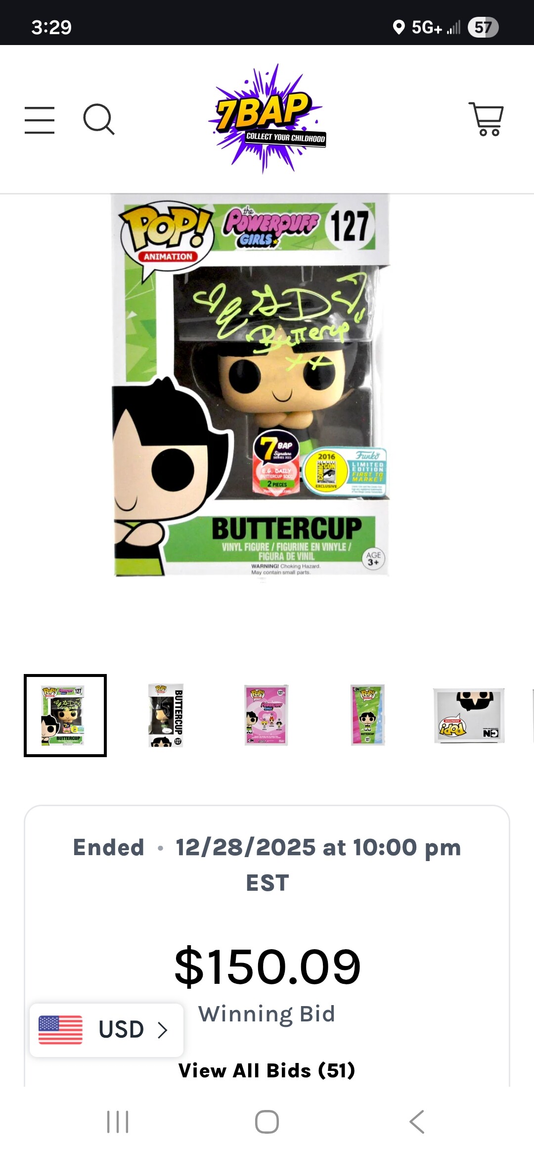Tap the $150.09 winning bid amount
Viewport: 534px width, 1158px height.
(x=267, y=966)
